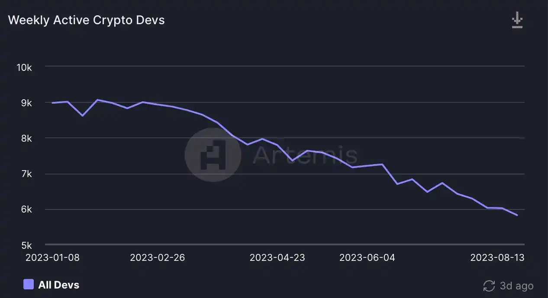548x298 pixels.
Task: Select the 2023-02-26 date label
Action: pos(158,258)
